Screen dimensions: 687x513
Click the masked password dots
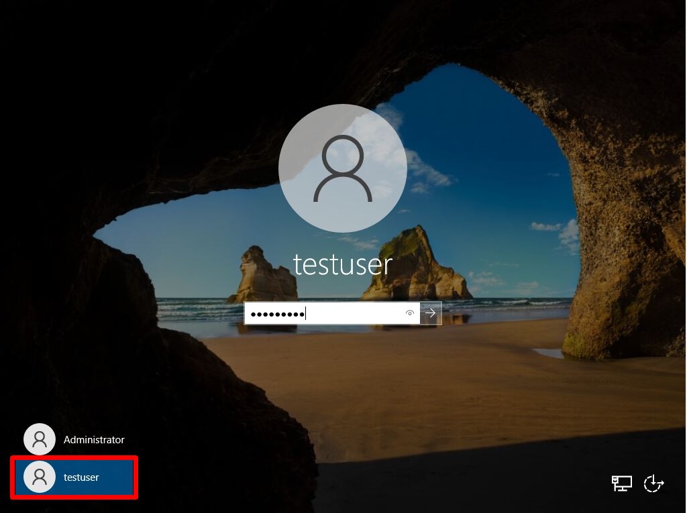[277, 314]
